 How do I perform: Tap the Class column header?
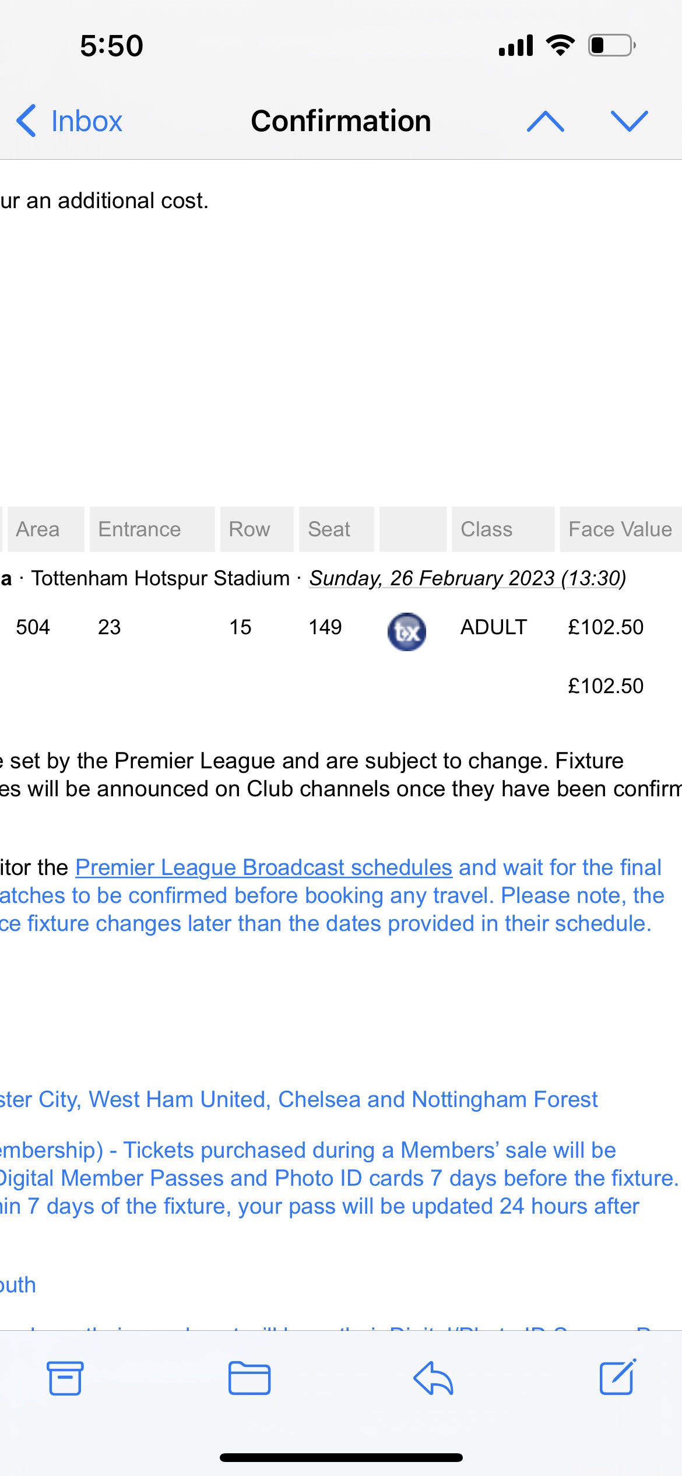487,529
